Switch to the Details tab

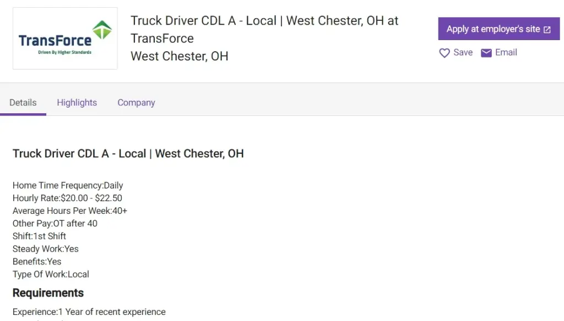tap(23, 102)
